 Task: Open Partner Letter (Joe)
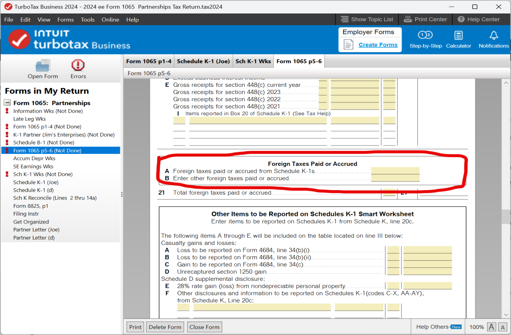36,229
